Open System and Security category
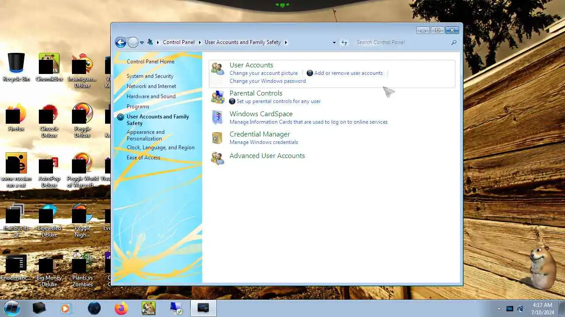 [x=150, y=76]
